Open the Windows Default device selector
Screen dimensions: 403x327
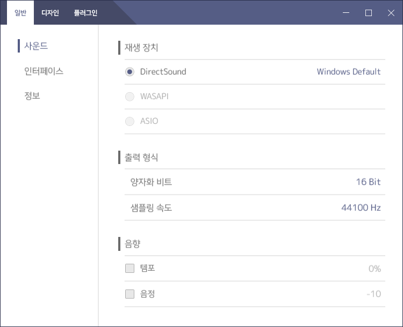click(349, 71)
